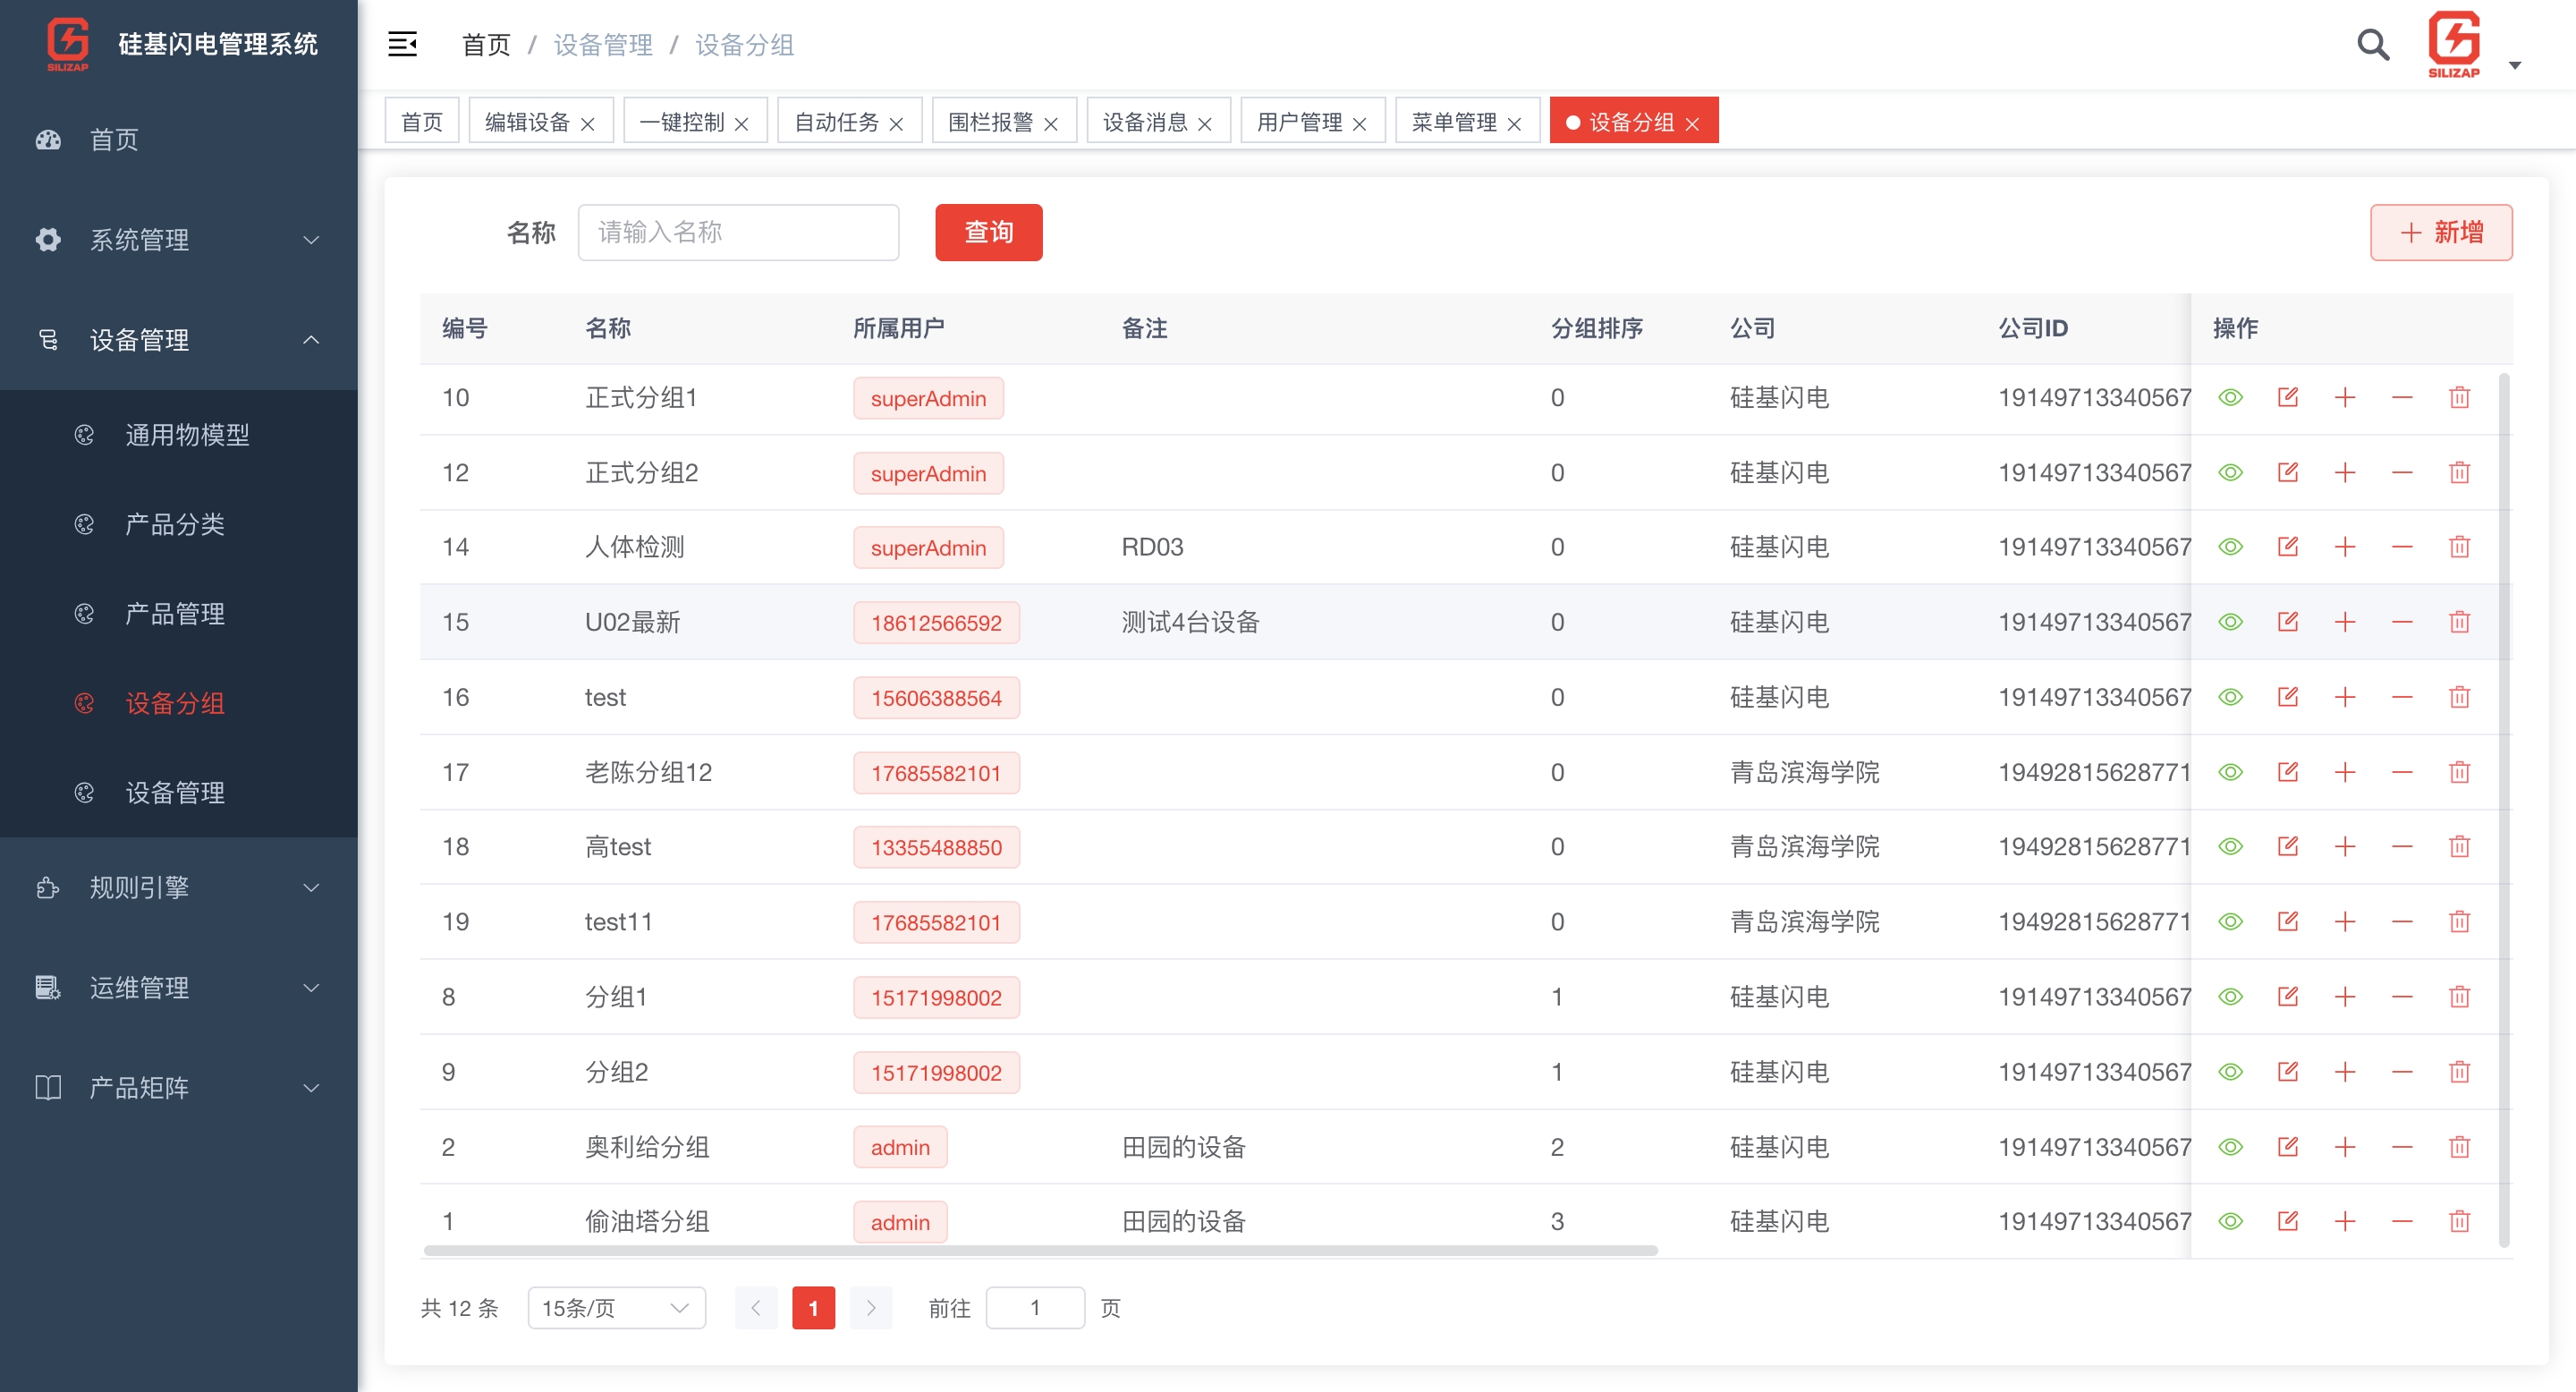Click the 请输入名称 name input field
The image size is (2576, 1392).
point(738,232)
